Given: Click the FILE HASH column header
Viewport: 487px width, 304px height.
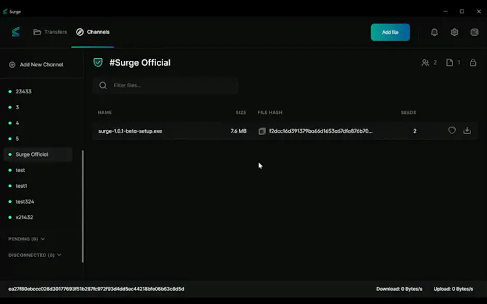Looking at the screenshot, I should (x=270, y=113).
